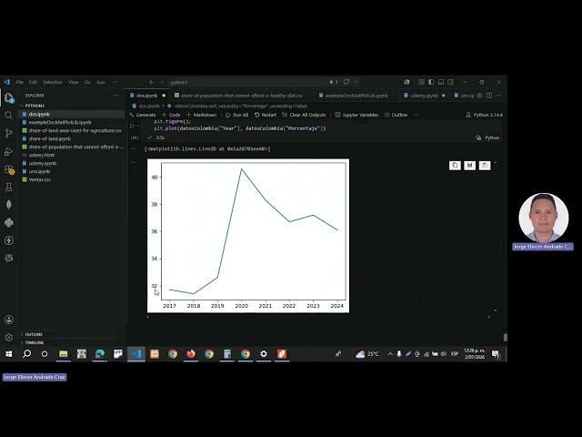This screenshot has height=437, width=582.
Task: Open the Copilot dropdown chevron in title bar
Action: pos(356,82)
